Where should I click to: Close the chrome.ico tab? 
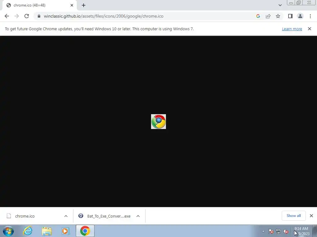point(72,5)
